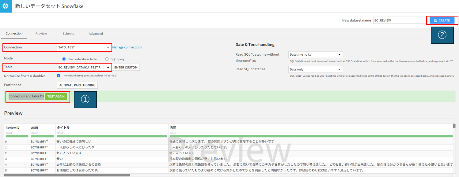Click the Connection and table OK status text
The width and height of the screenshot is (459, 177).
pyautogui.click(x=26, y=96)
